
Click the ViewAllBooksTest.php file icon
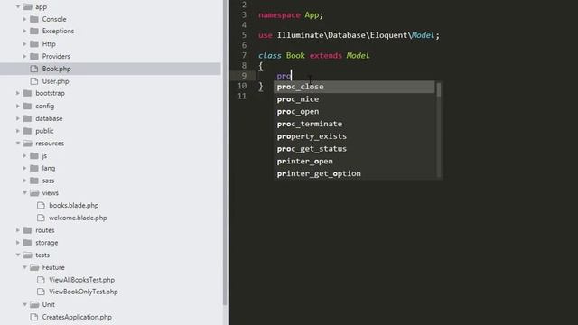point(42,280)
